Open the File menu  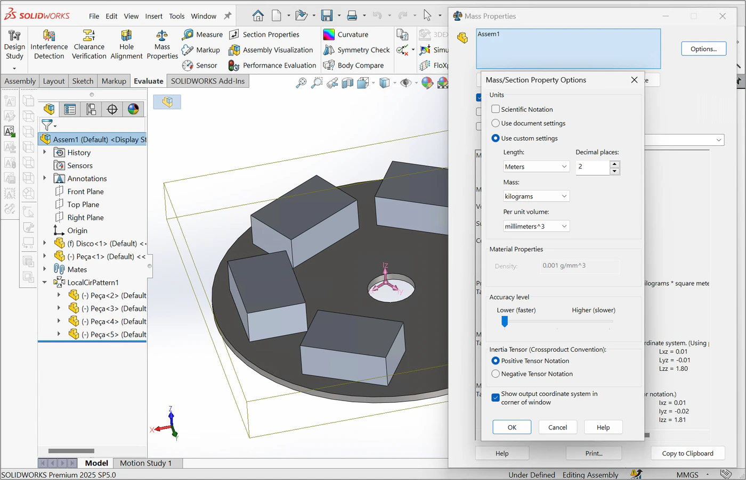pyautogui.click(x=94, y=16)
